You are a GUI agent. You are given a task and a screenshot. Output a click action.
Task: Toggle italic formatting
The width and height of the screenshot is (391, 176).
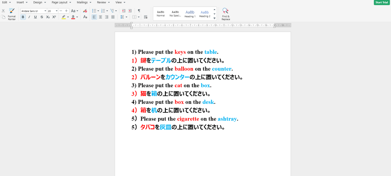[x=29, y=17]
